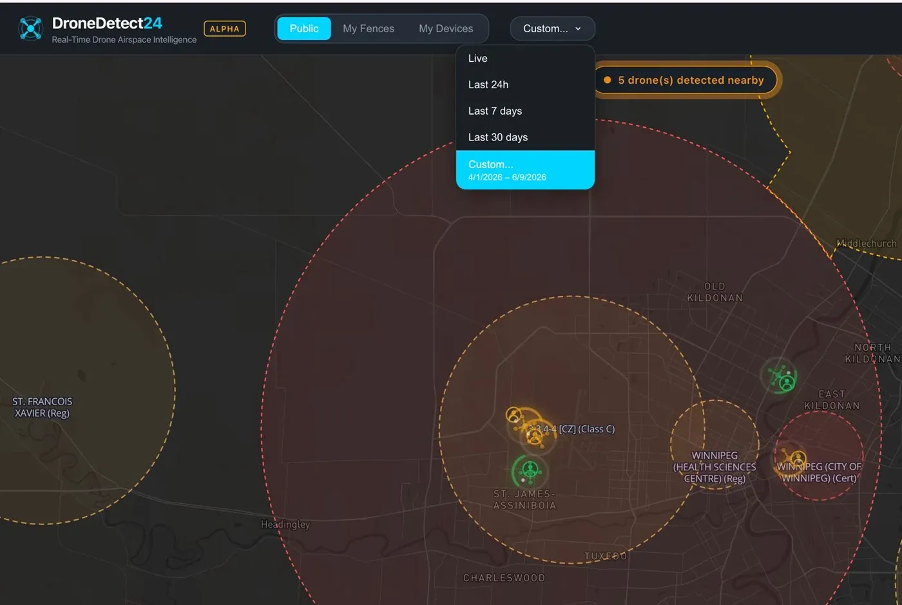Click the DroneDetect24 title text

coord(107,23)
